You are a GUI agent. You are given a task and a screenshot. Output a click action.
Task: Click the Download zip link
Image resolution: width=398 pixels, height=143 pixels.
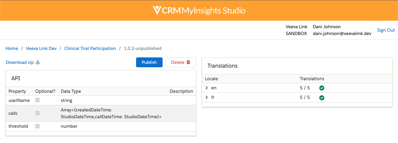pyautogui.click(x=20, y=62)
